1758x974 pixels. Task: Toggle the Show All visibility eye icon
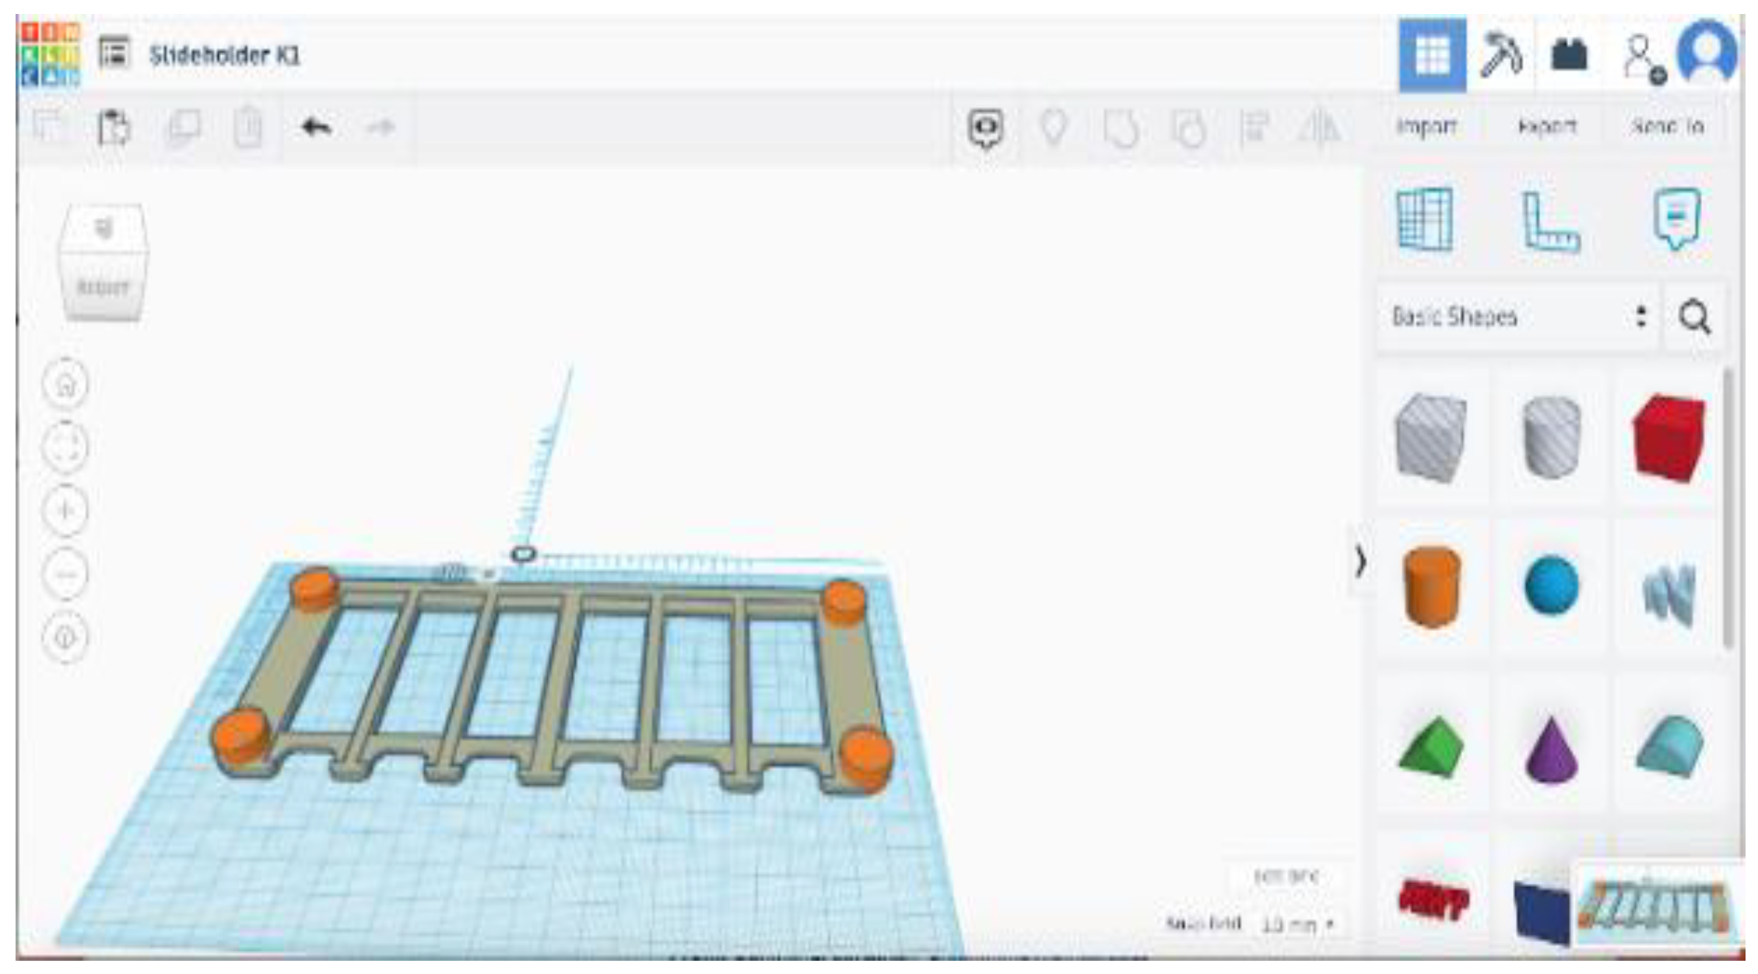pyautogui.click(x=986, y=128)
